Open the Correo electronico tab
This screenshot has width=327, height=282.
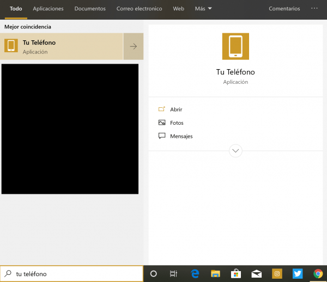140,9
